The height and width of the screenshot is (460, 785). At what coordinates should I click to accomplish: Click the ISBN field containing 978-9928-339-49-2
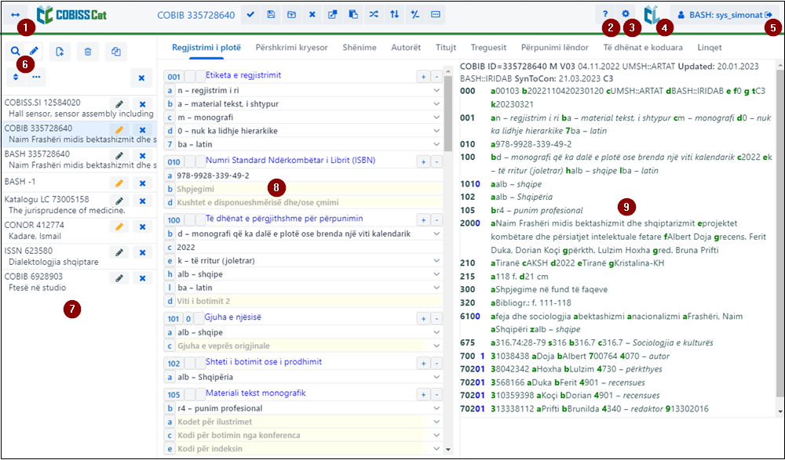click(x=309, y=176)
